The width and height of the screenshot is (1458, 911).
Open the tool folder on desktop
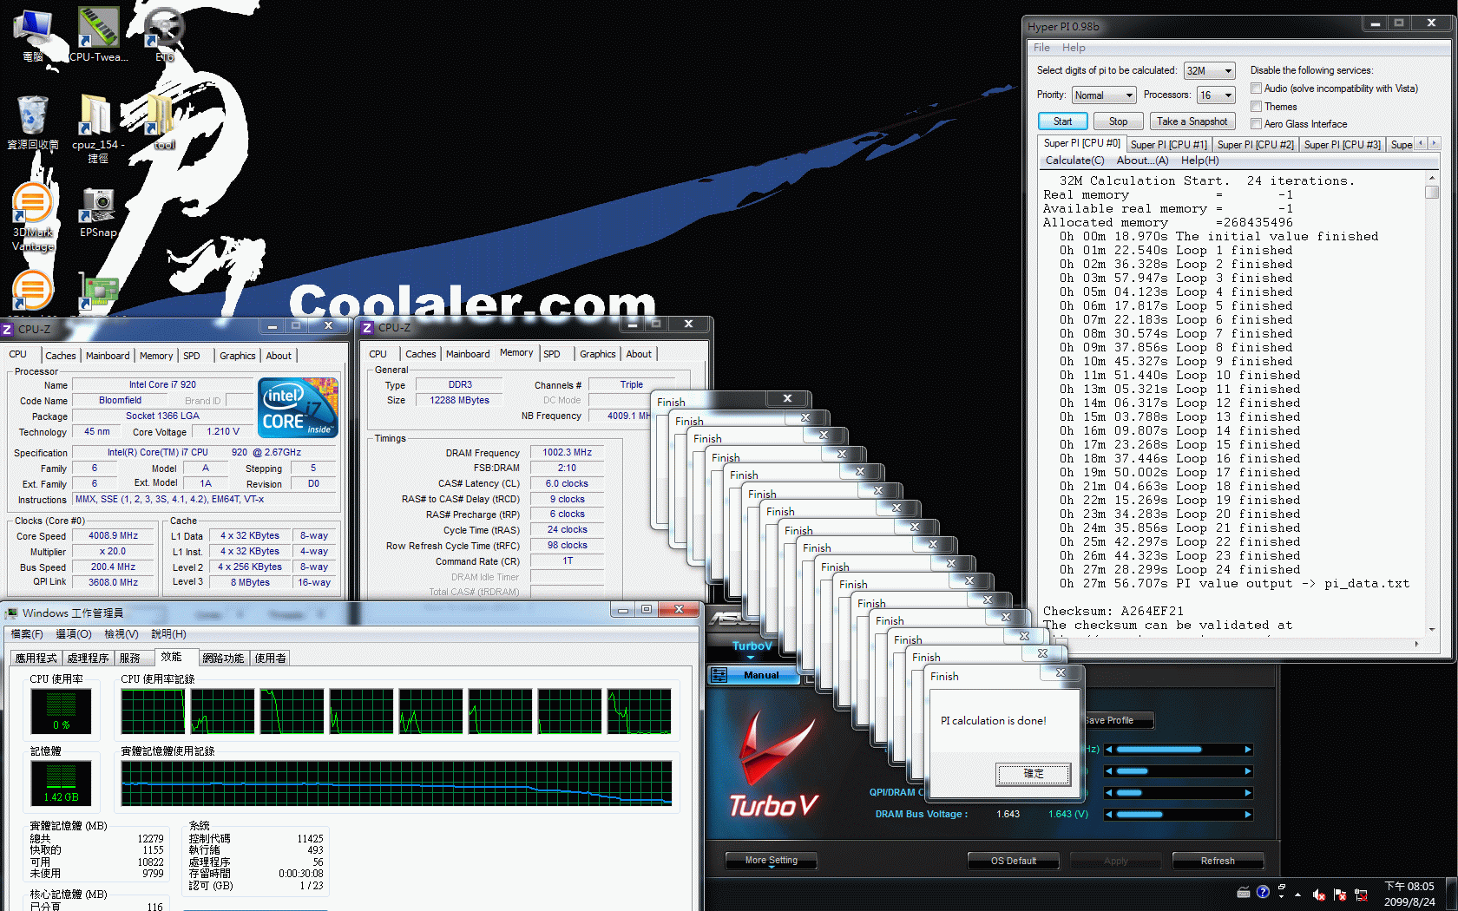pyautogui.click(x=164, y=121)
